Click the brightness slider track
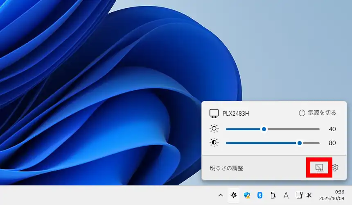 pos(287,129)
